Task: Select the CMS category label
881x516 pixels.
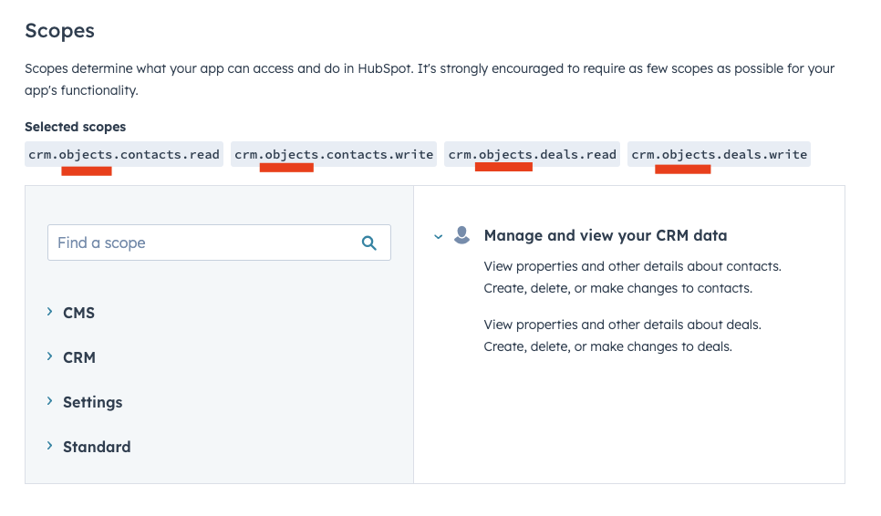Action: pyautogui.click(x=78, y=313)
